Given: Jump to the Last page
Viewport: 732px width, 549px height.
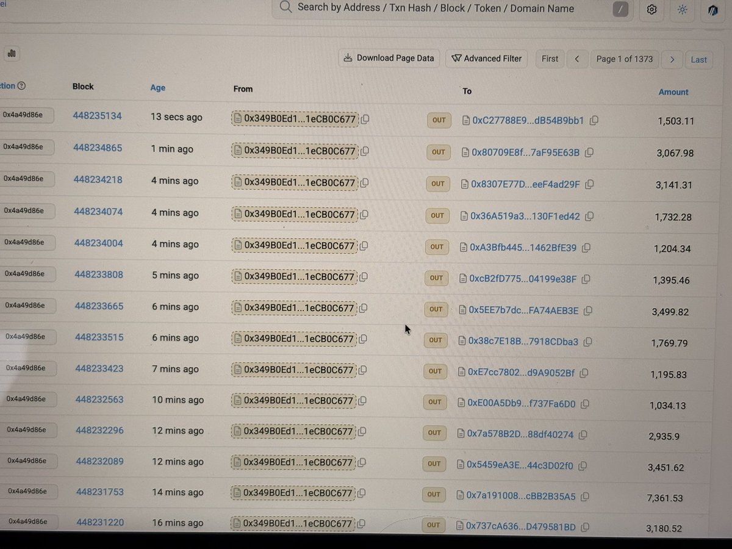Looking at the screenshot, I should [x=699, y=60].
